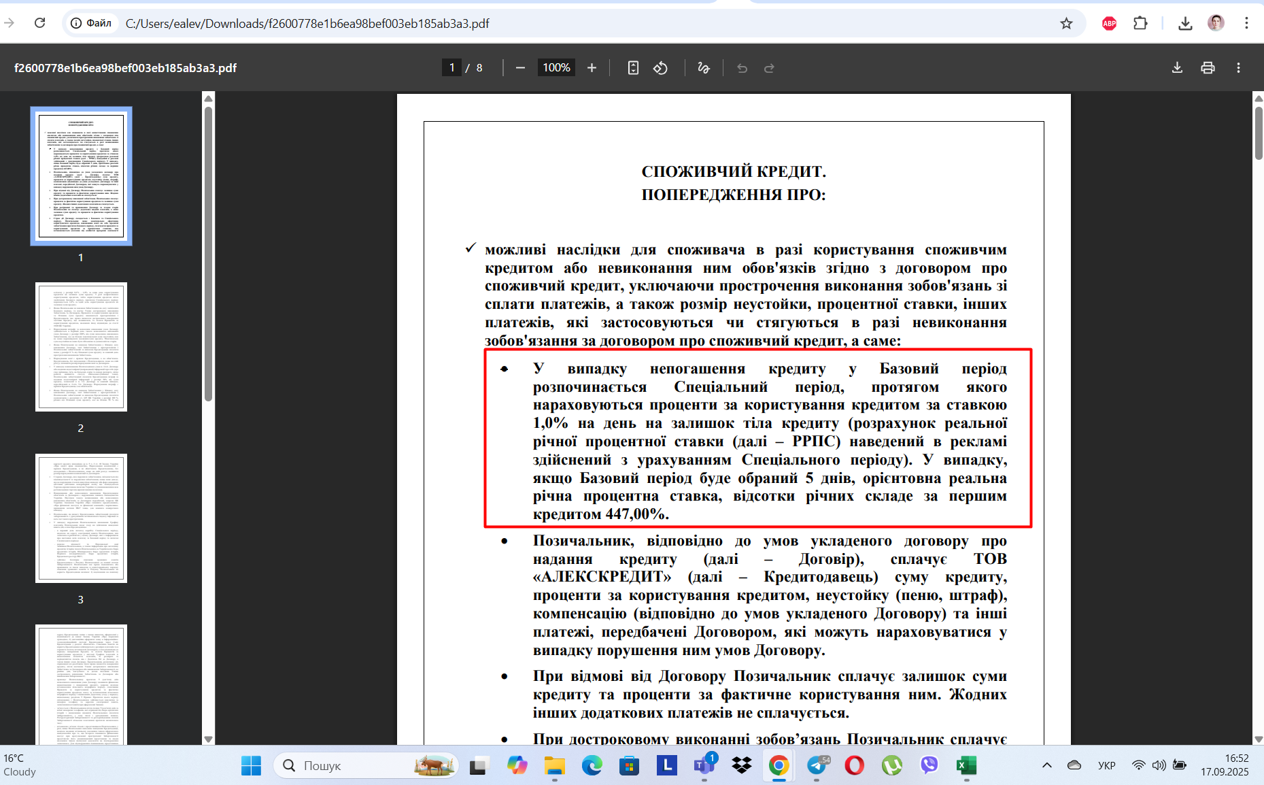Open Microsoft Store from the taskbar

click(630, 766)
